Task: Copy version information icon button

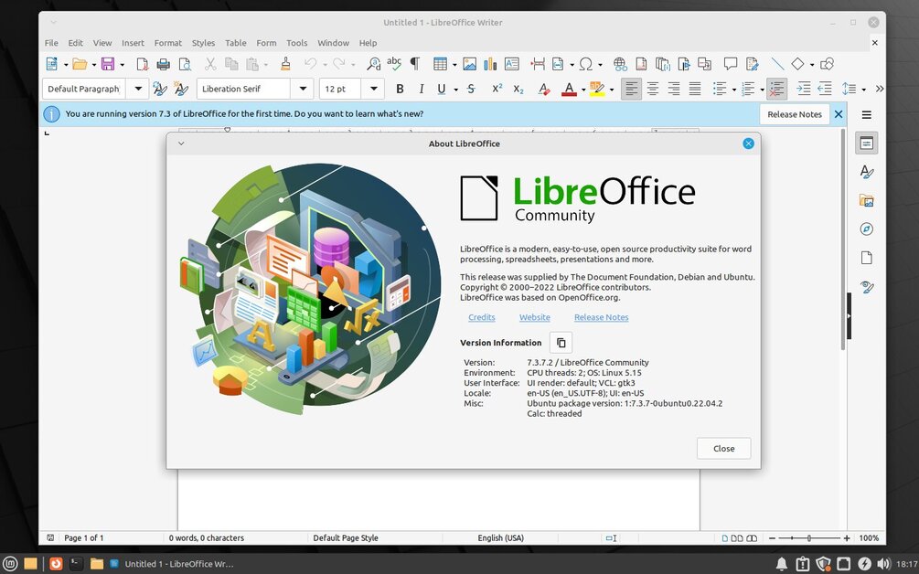Action: 561,343
